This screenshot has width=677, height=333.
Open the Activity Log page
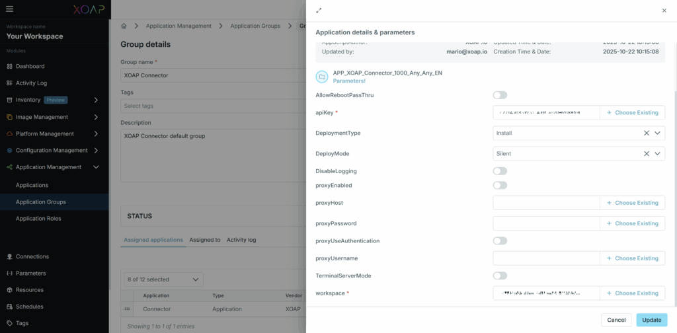pos(31,83)
